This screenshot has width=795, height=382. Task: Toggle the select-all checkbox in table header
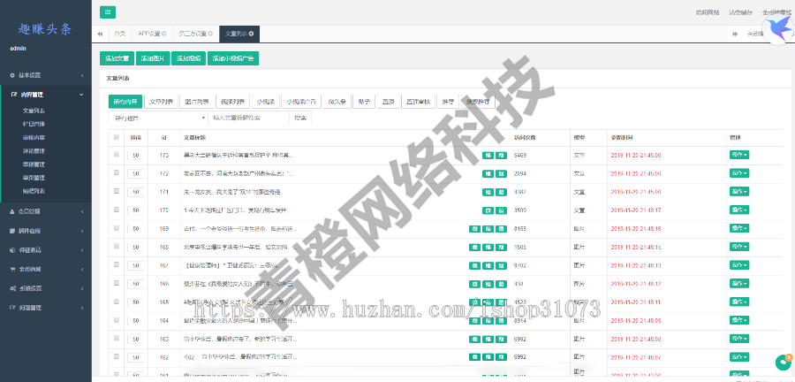tap(117, 138)
